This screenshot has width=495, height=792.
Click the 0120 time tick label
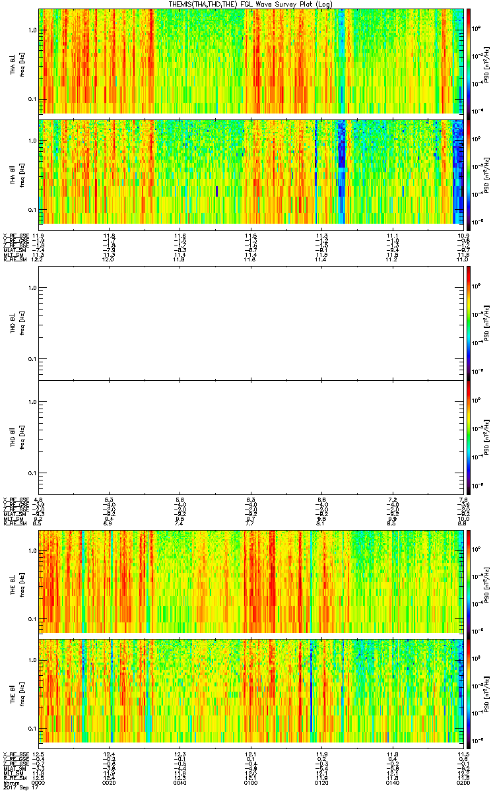click(321, 782)
